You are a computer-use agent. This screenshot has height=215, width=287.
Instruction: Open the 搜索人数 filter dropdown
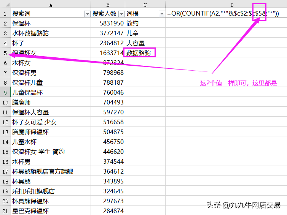(x=121, y=14)
